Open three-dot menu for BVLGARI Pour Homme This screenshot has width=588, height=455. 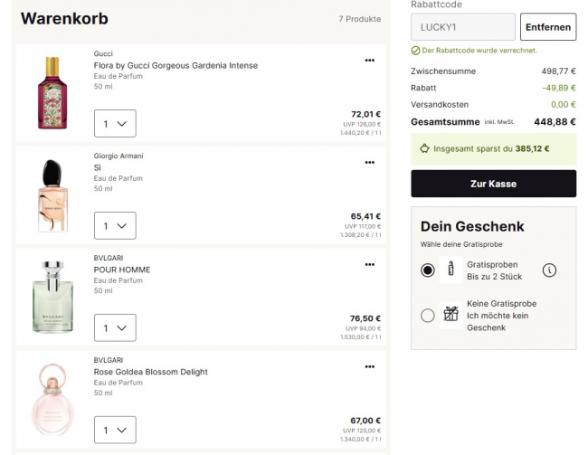click(369, 265)
